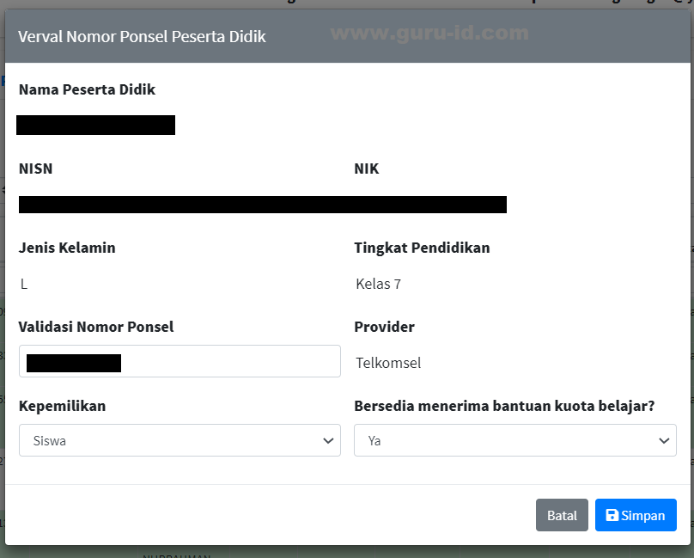Click the chevron arrow on the Ya select
The height and width of the screenshot is (558, 694).
[x=664, y=440]
